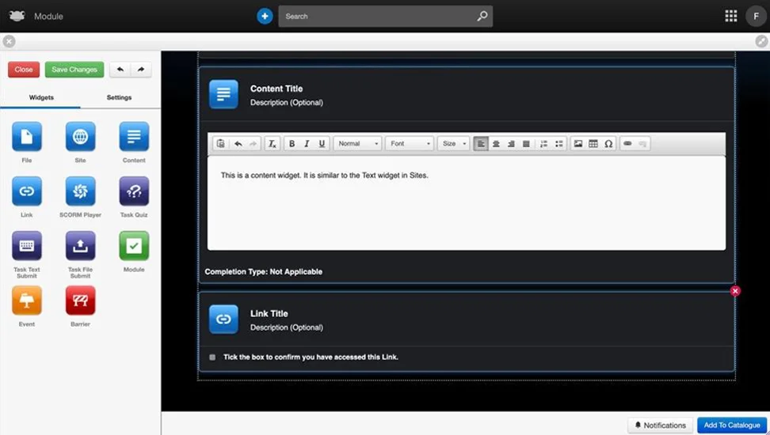Choose the Task Text Submit widget

coord(26,246)
